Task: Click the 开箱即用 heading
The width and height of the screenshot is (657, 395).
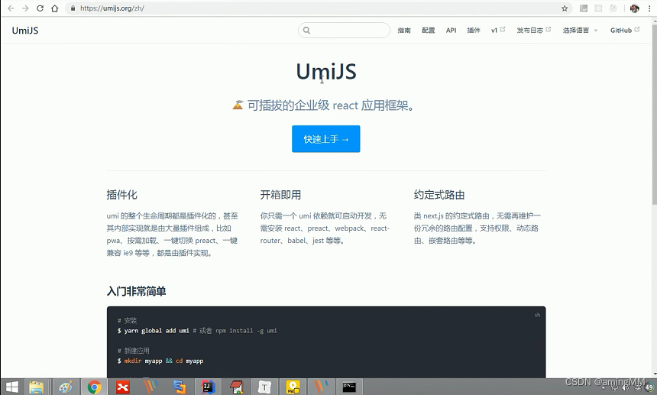Action: click(x=280, y=195)
